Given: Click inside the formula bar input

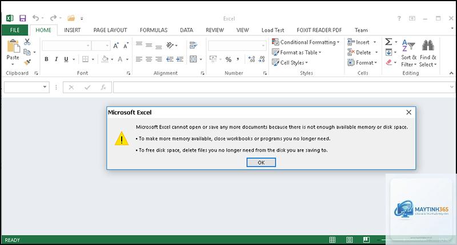Looking at the screenshot, I should [281, 87].
